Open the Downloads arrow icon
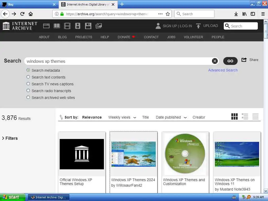The width and height of the screenshot is (268, 201). click(236, 14)
